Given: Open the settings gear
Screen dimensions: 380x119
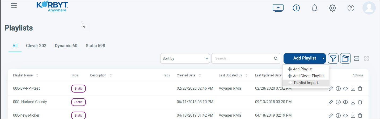Looking at the screenshot, I should (x=332, y=8).
